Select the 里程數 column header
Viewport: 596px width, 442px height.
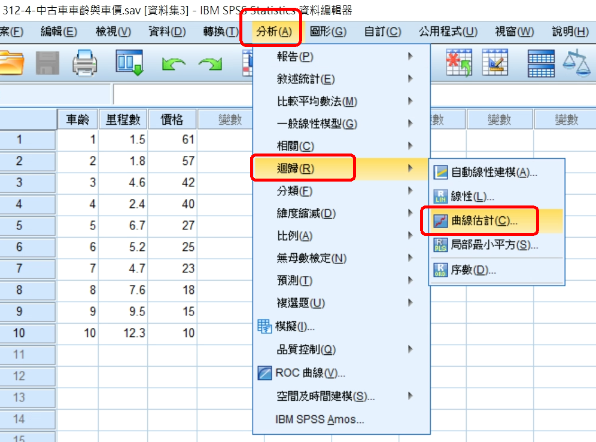click(123, 119)
